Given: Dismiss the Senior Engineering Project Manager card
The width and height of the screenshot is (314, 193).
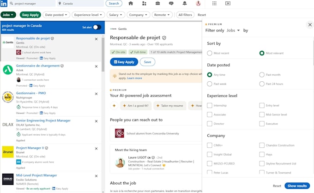Looking at the screenshot, I should tap(97, 121).
